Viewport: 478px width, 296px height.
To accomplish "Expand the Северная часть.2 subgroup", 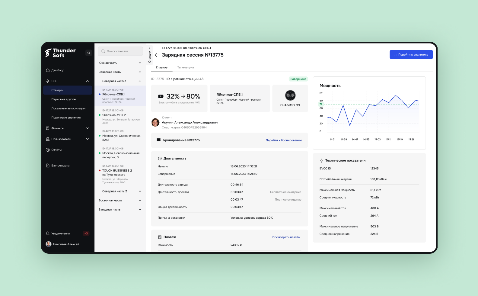I will [140, 191].
